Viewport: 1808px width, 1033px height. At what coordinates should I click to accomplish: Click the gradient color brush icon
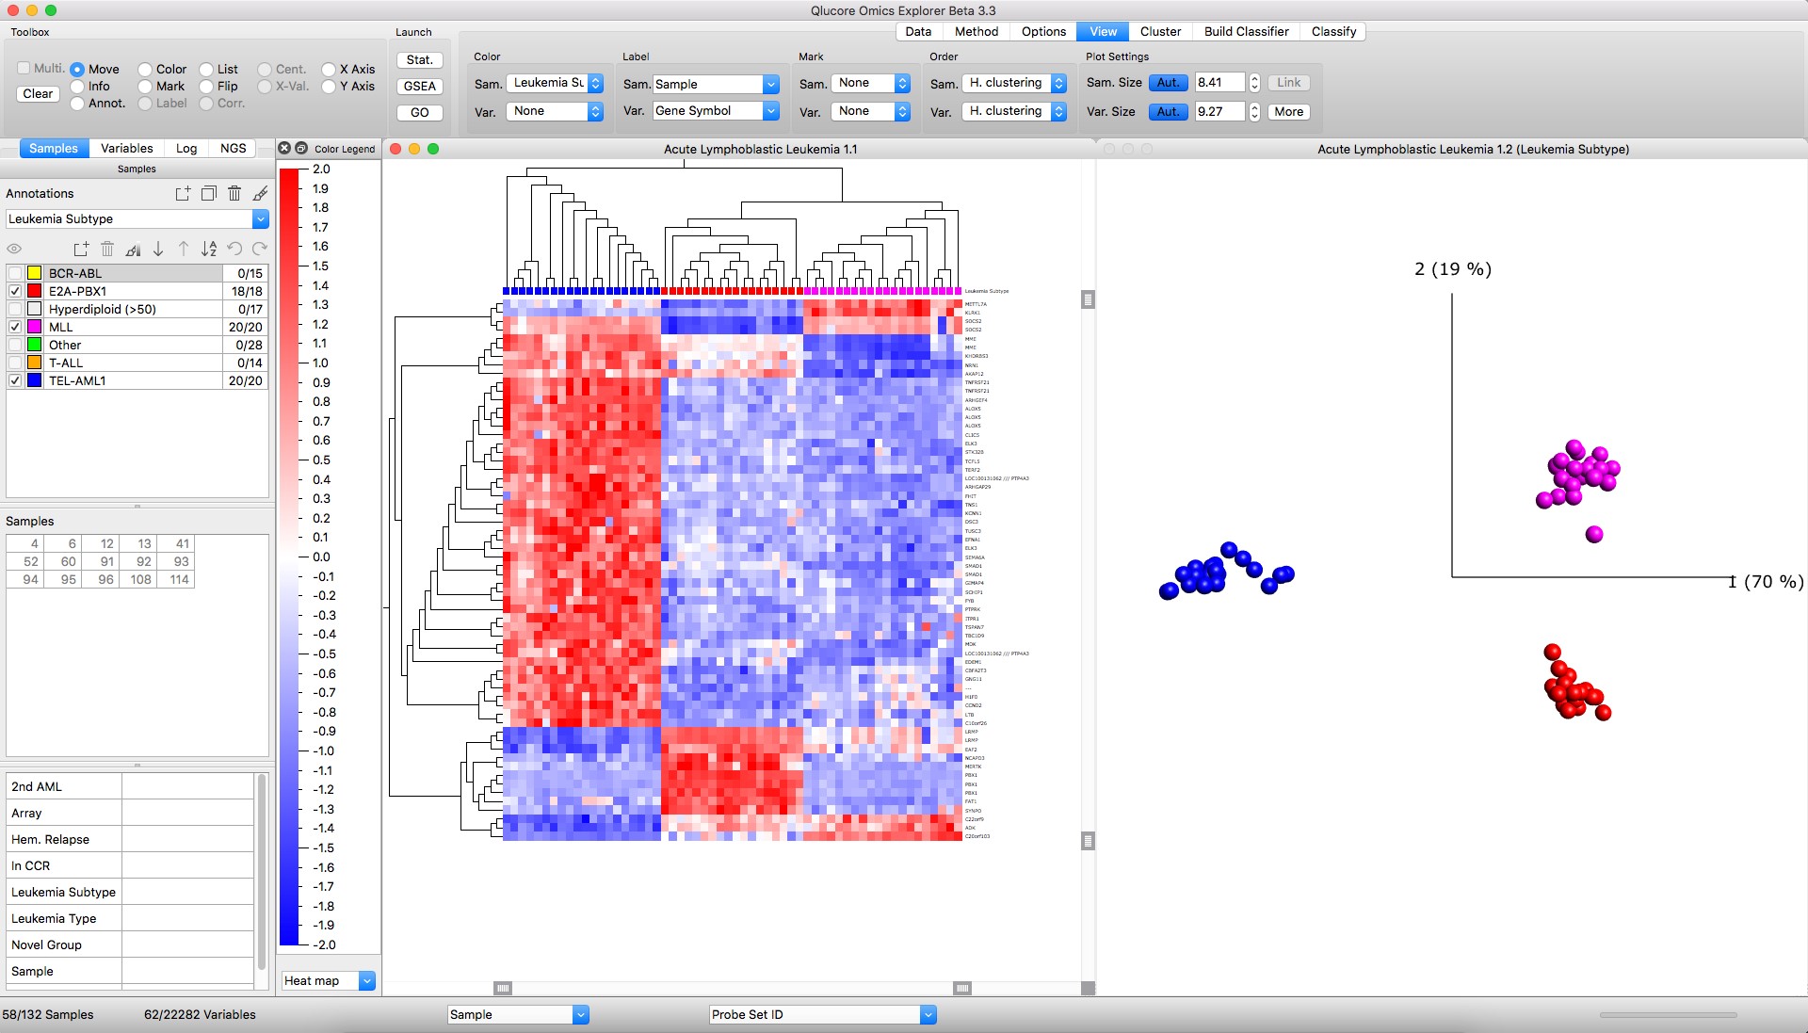tap(133, 249)
